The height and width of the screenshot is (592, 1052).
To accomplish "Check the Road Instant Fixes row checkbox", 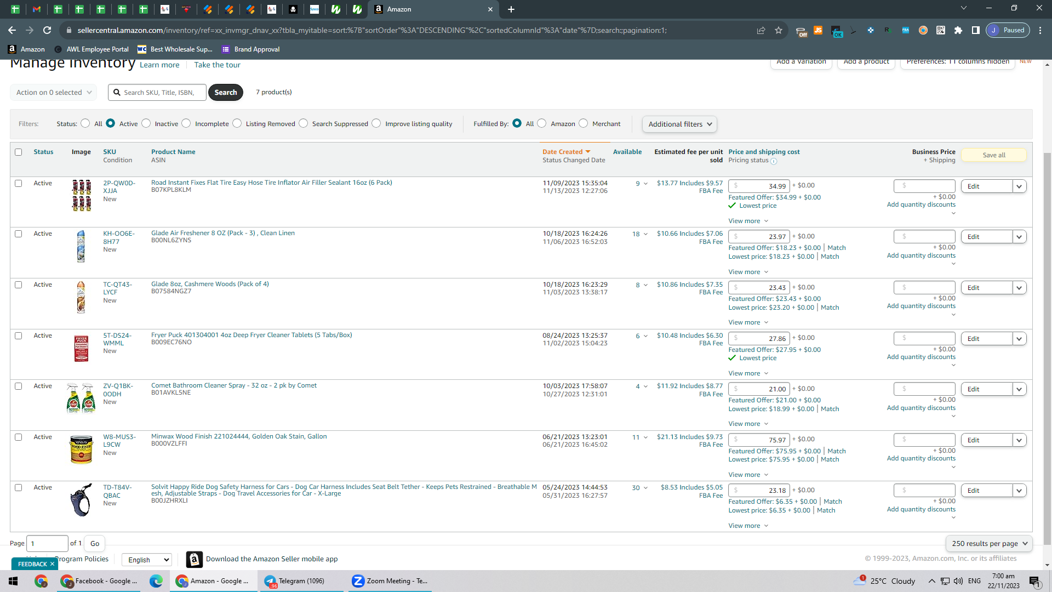I will click(19, 184).
